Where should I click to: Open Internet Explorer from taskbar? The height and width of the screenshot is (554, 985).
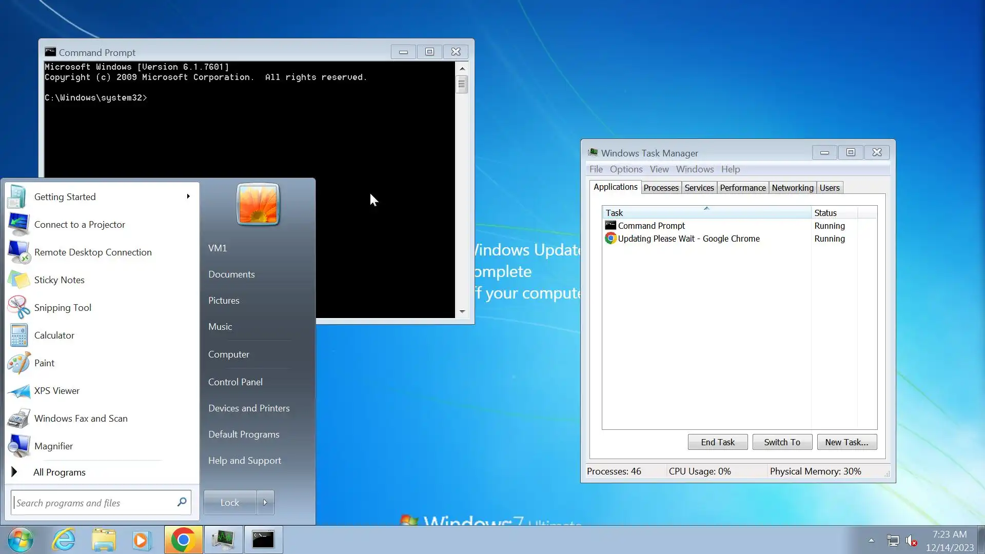point(64,540)
